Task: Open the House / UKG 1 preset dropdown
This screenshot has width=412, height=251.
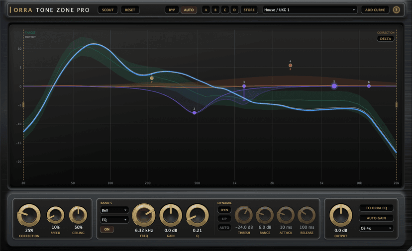Action: (310, 10)
